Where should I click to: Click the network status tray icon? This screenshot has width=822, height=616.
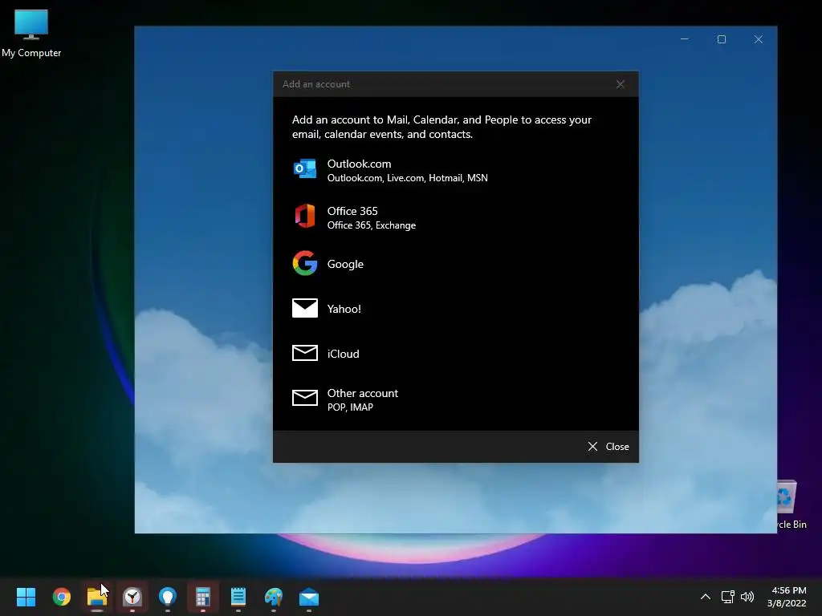pyautogui.click(x=727, y=597)
